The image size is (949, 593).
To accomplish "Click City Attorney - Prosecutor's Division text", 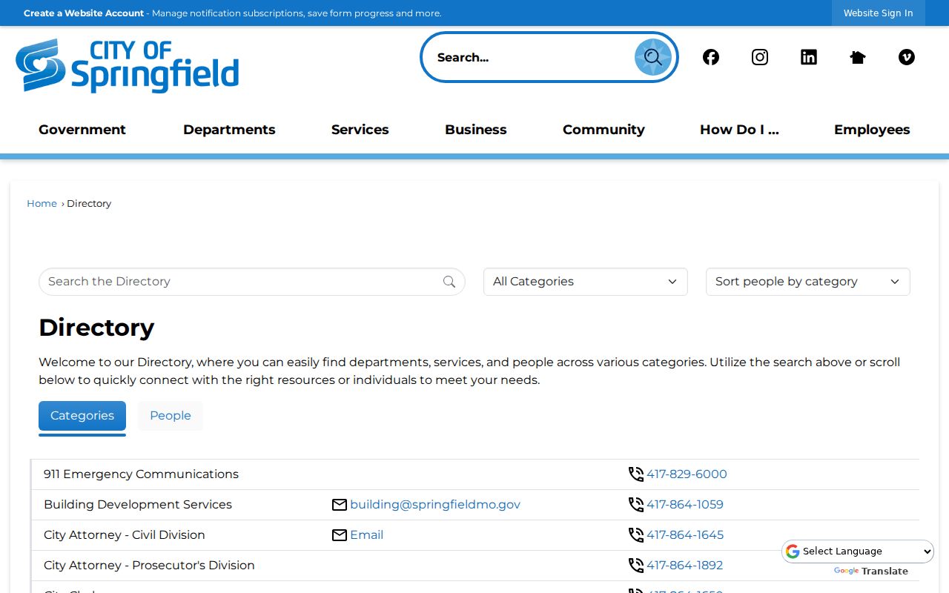I will point(149,566).
